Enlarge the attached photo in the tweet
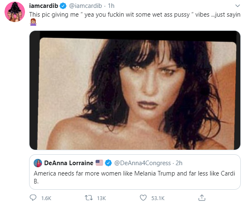 pyautogui.click(x=135, y=90)
